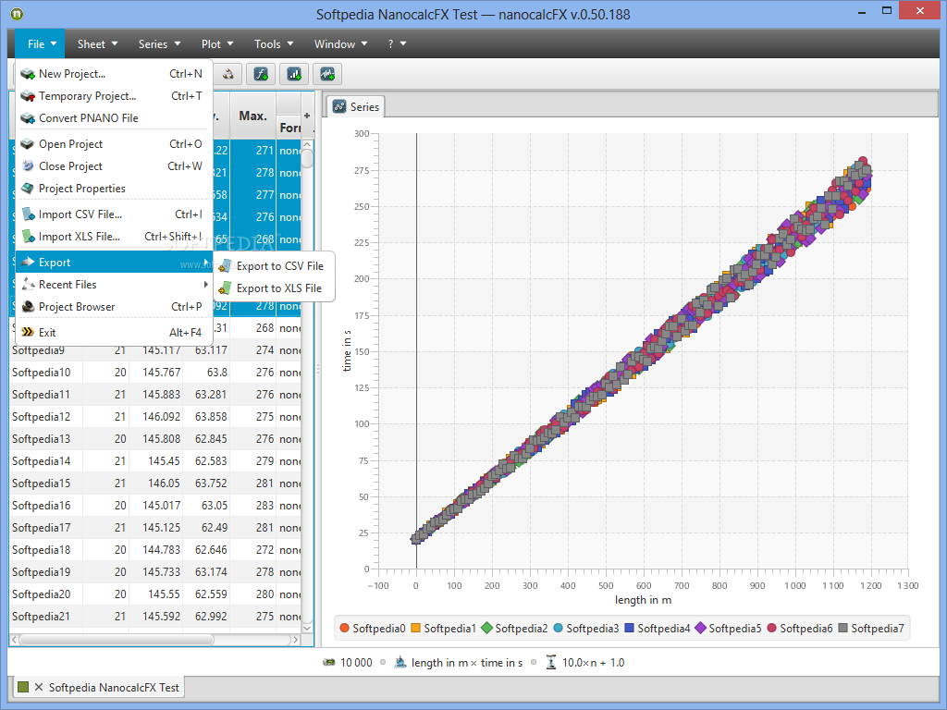Click Softpedia2 green diamond legend marker

pyautogui.click(x=486, y=629)
